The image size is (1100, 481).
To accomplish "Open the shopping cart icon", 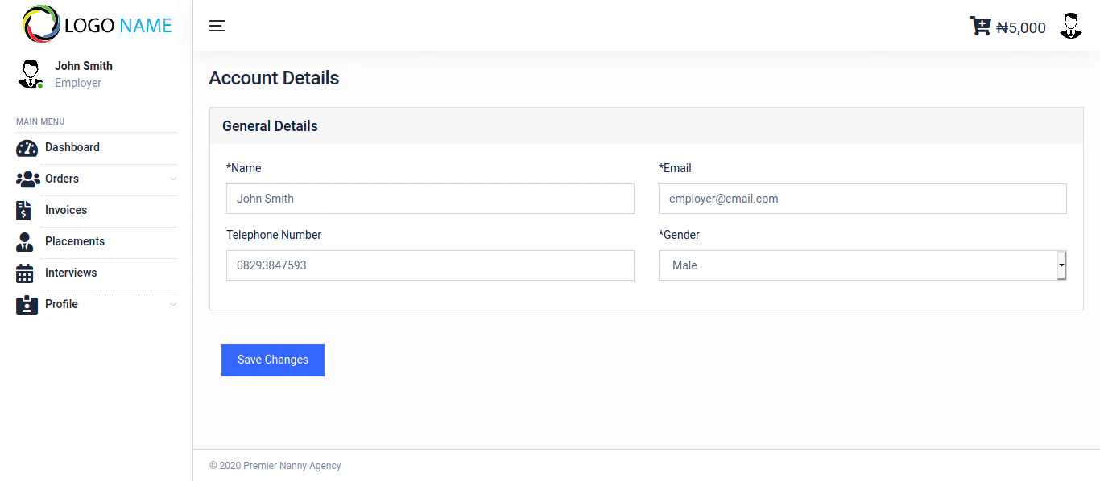I will click(979, 27).
